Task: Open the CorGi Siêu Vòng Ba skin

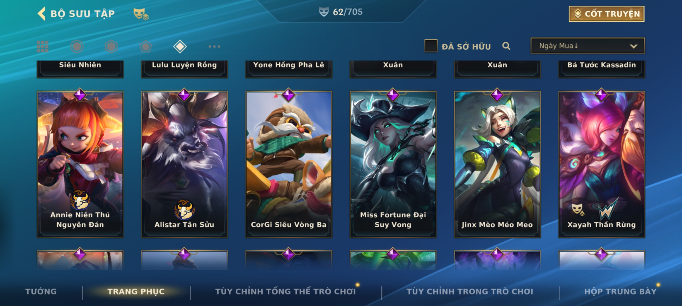Action: tap(289, 164)
